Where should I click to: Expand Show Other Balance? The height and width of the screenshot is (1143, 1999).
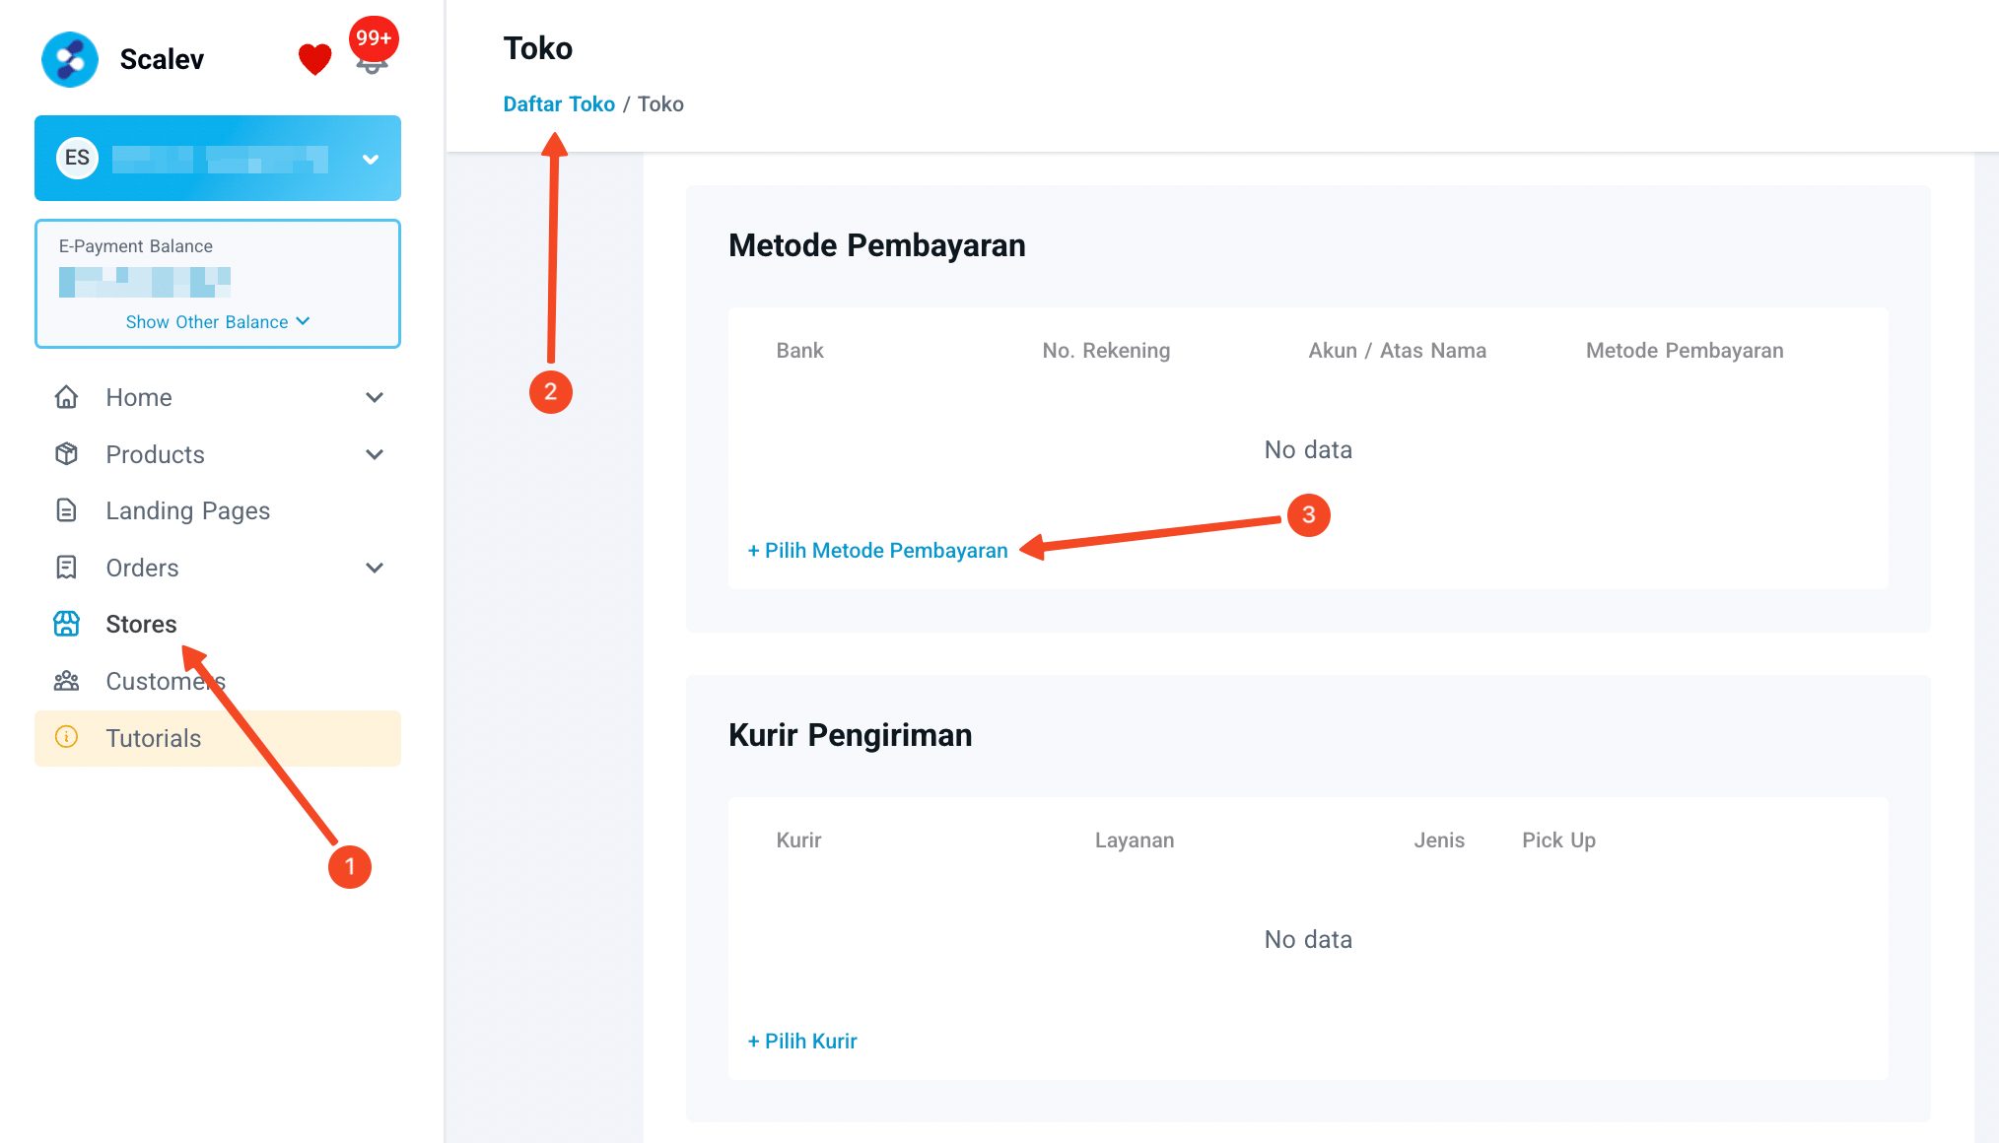(x=217, y=321)
